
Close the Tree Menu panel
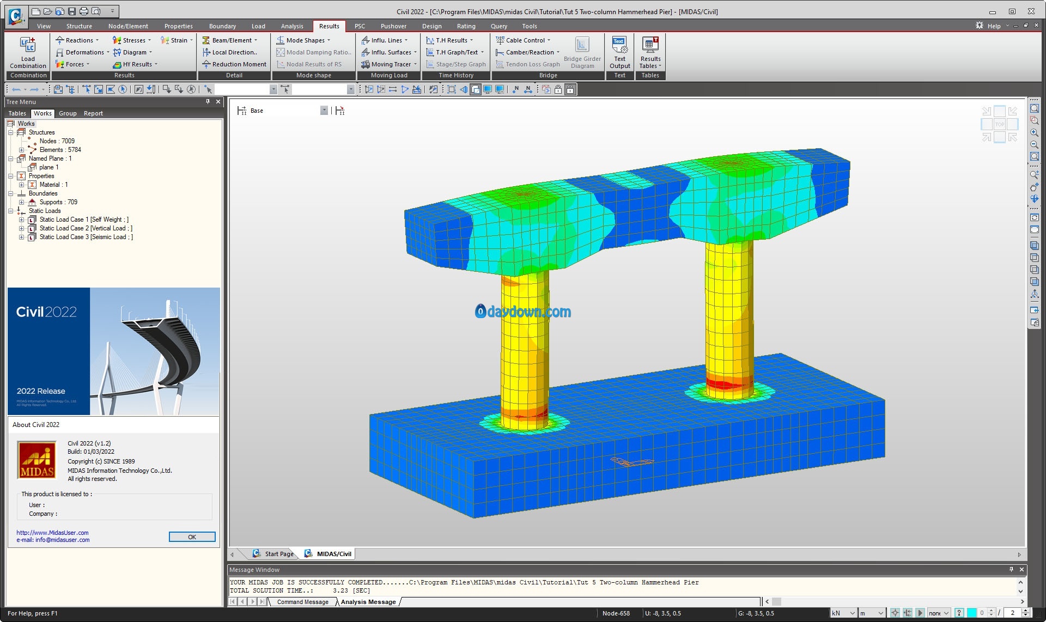coord(218,102)
